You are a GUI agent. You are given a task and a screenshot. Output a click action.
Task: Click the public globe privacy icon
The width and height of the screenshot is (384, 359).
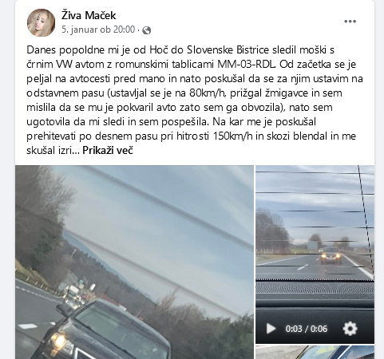[147, 30]
